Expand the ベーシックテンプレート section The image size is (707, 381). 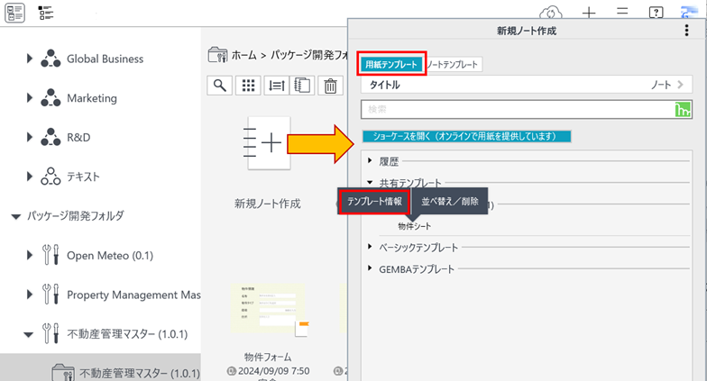[x=370, y=247]
